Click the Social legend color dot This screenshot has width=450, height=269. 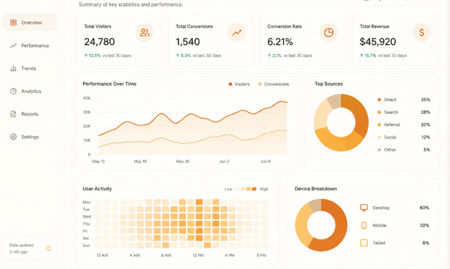(x=379, y=137)
